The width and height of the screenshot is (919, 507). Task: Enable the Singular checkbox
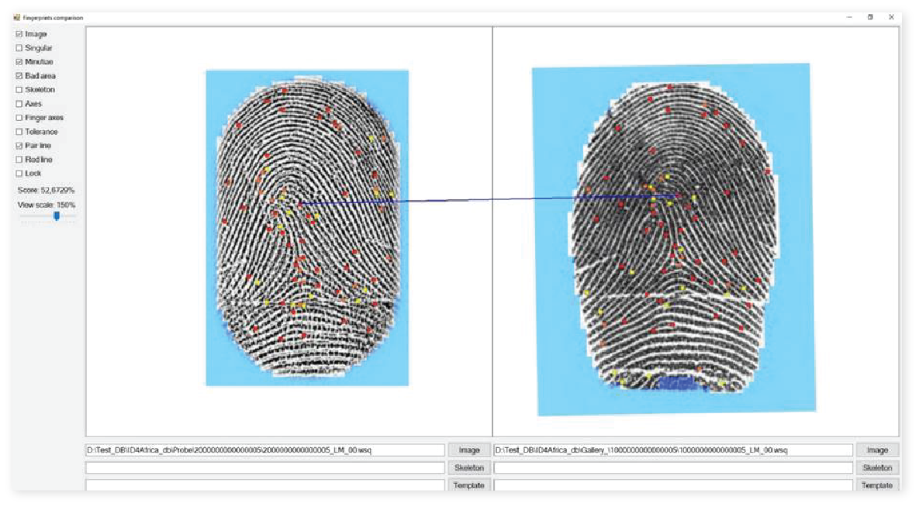tap(19, 48)
